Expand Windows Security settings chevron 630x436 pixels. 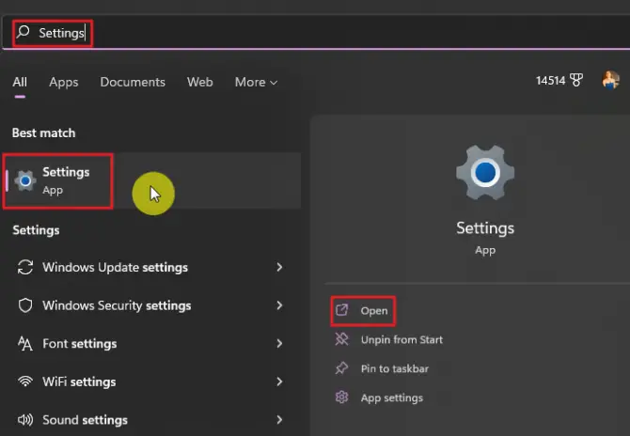(279, 305)
